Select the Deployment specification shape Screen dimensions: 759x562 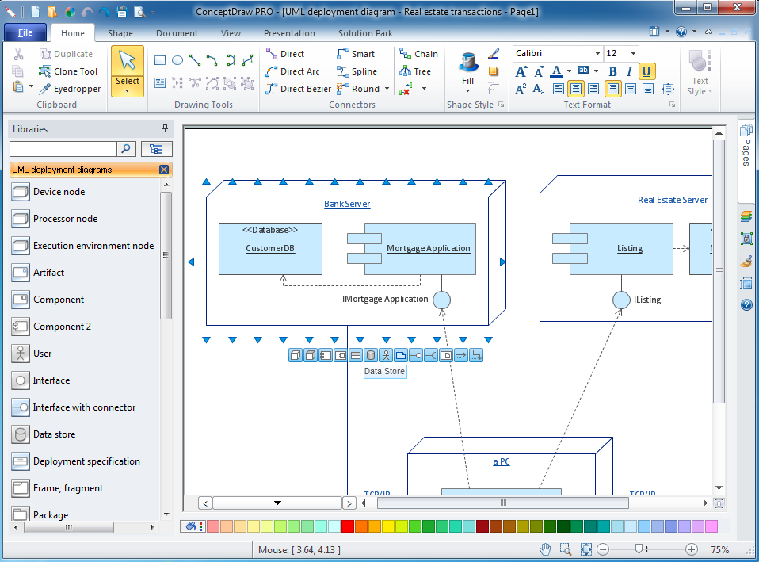click(x=75, y=461)
